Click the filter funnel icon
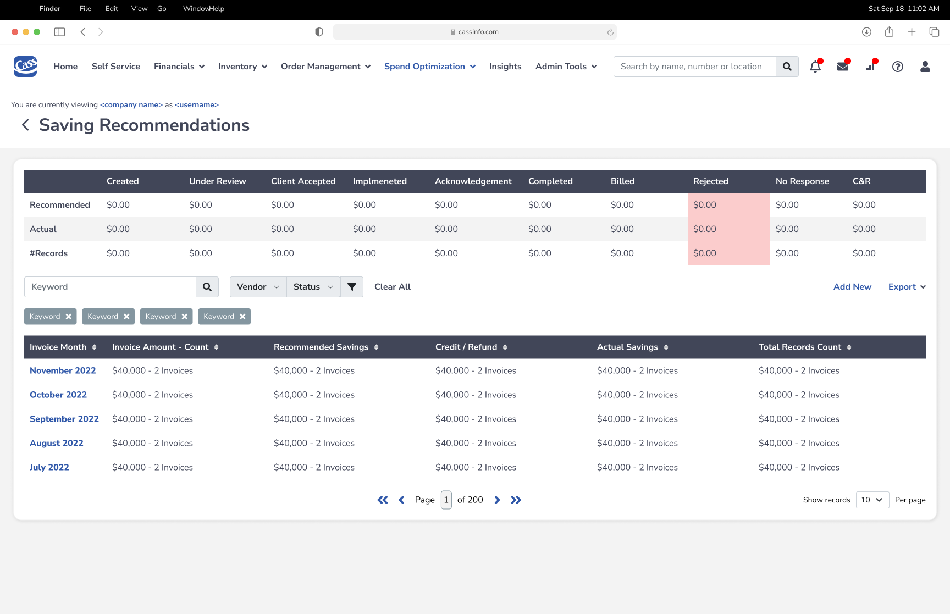Screen dimensions: 950x614 [352, 287]
